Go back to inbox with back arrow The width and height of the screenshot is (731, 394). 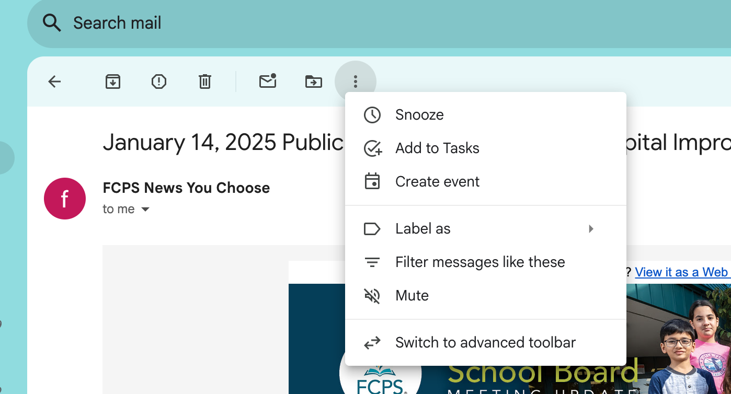54,82
